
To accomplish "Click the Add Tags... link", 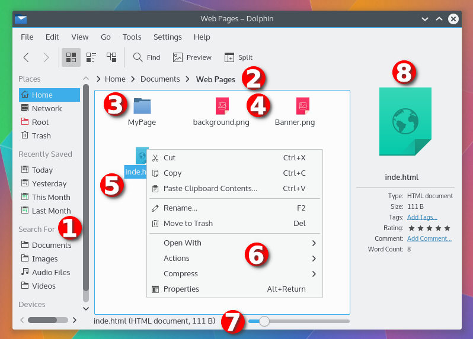I will (x=422, y=217).
